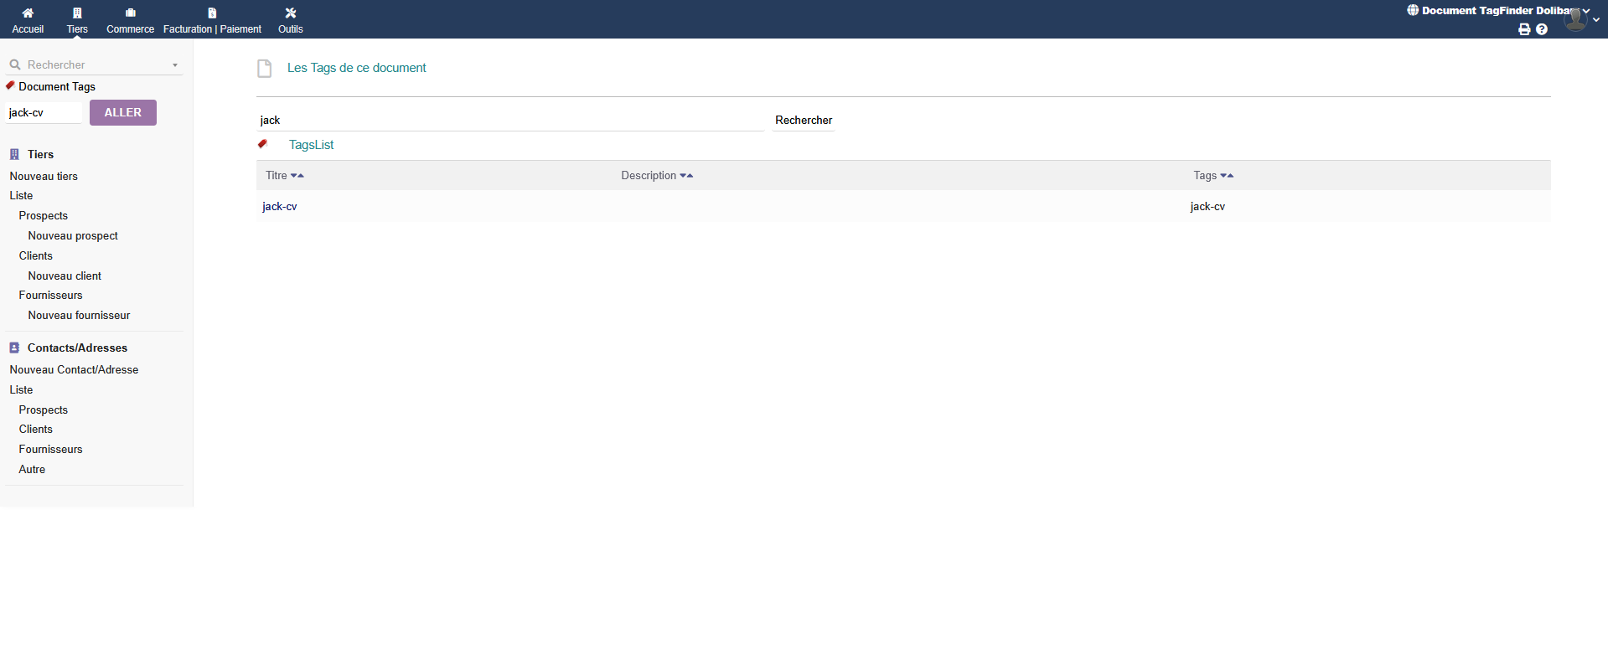Click the sidebar tag input field

coord(44,113)
